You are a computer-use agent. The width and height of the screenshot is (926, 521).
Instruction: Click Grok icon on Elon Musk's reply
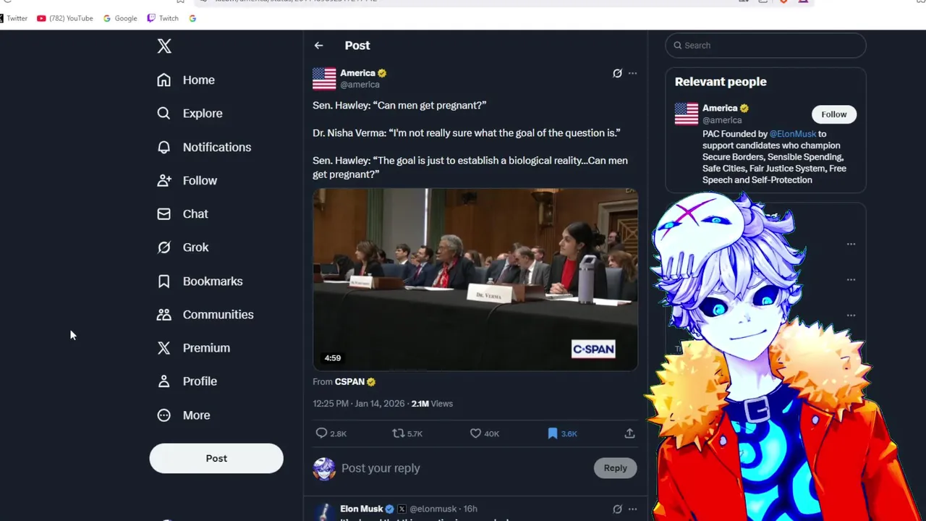(x=617, y=509)
